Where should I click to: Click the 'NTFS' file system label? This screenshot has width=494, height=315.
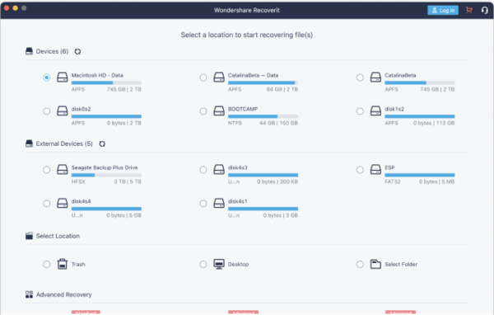tap(235, 123)
